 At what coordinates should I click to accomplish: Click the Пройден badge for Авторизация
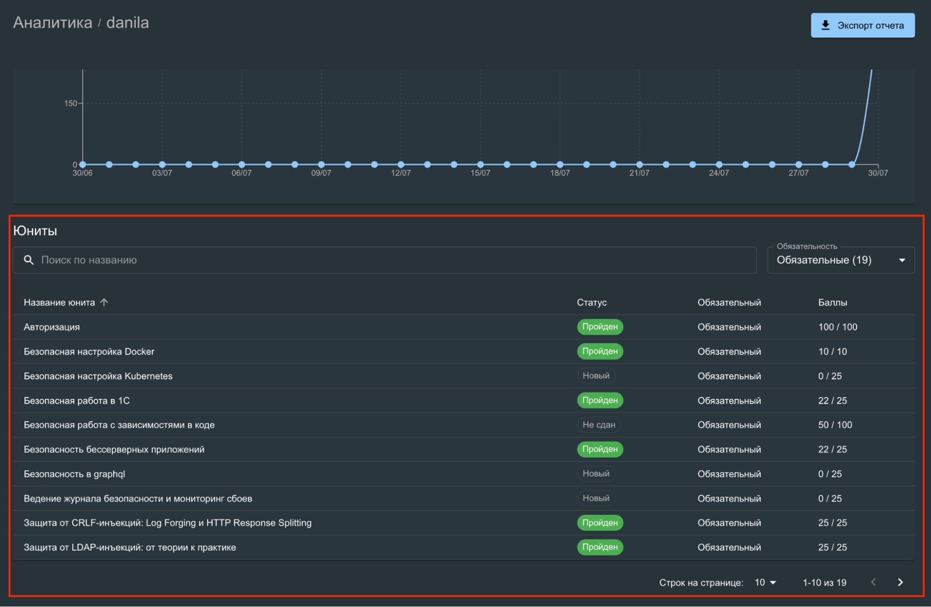tap(600, 327)
